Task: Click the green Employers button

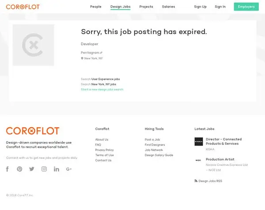Action: [x=246, y=7]
